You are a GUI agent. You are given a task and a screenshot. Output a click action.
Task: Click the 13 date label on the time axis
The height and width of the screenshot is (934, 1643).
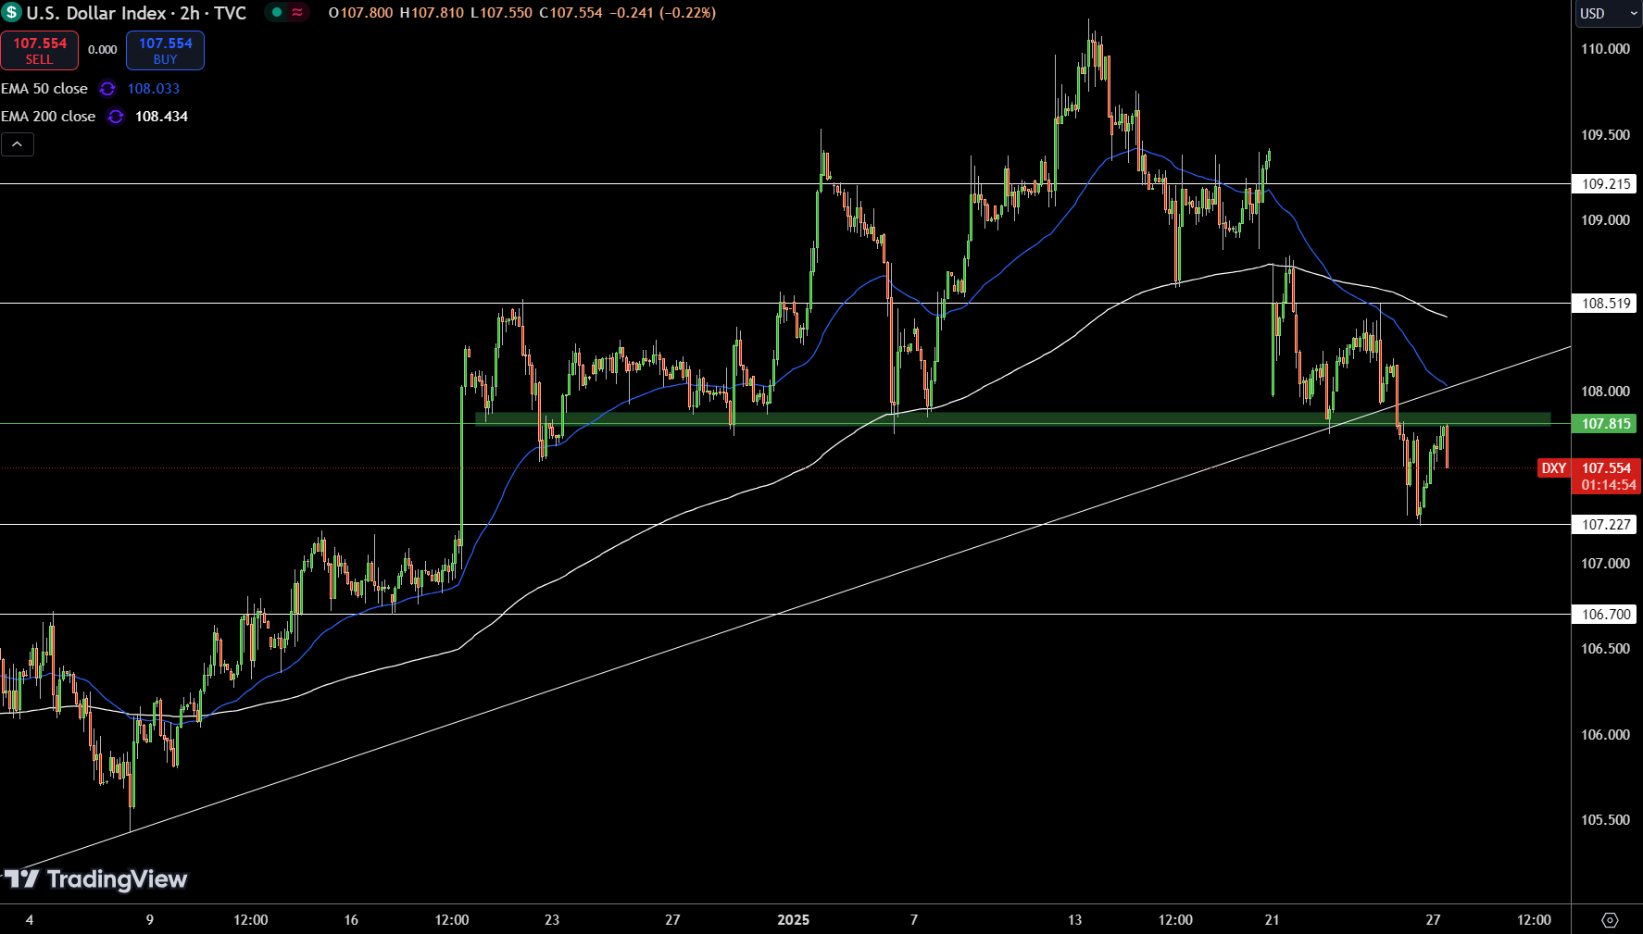1074,920
